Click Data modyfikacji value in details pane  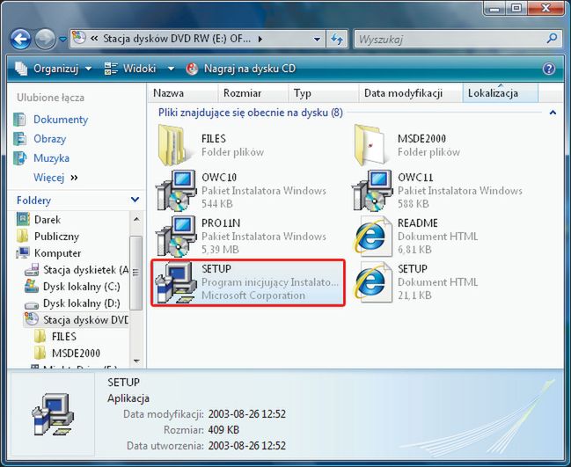click(247, 414)
